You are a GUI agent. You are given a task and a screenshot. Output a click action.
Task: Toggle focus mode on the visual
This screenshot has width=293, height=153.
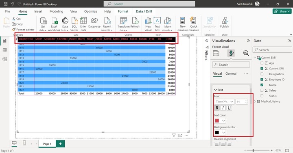(180, 135)
